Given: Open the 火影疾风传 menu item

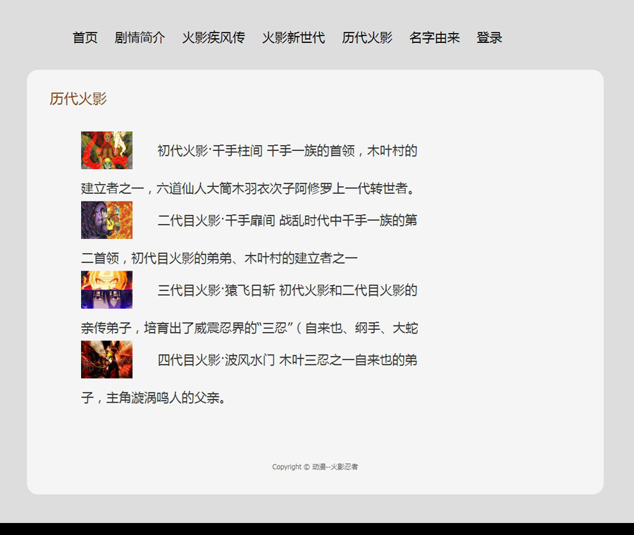Looking at the screenshot, I should [x=213, y=37].
